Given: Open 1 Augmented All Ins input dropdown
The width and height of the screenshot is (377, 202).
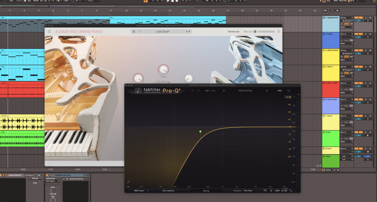Looking at the screenshot, I should coord(346,18).
